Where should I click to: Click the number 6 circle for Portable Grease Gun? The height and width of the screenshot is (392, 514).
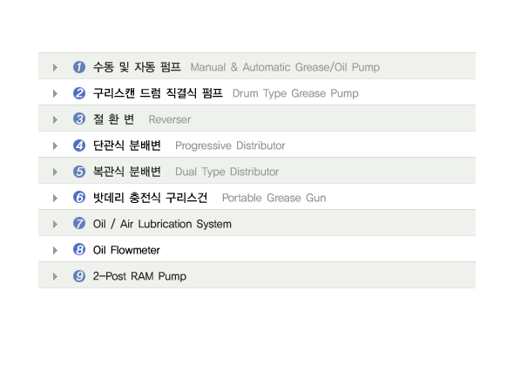click(x=79, y=198)
